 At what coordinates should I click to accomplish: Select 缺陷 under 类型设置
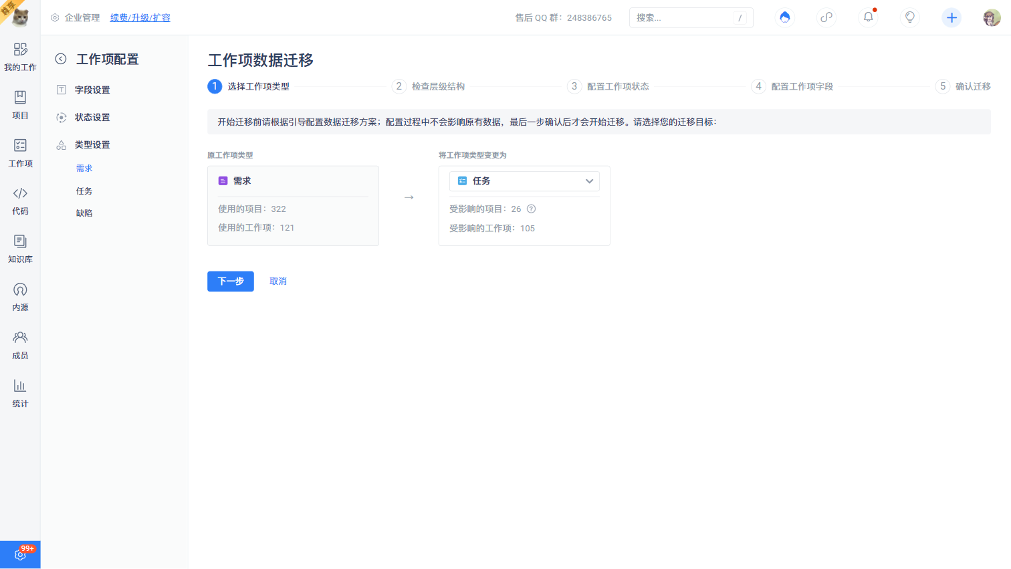click(x=84, y=213)
